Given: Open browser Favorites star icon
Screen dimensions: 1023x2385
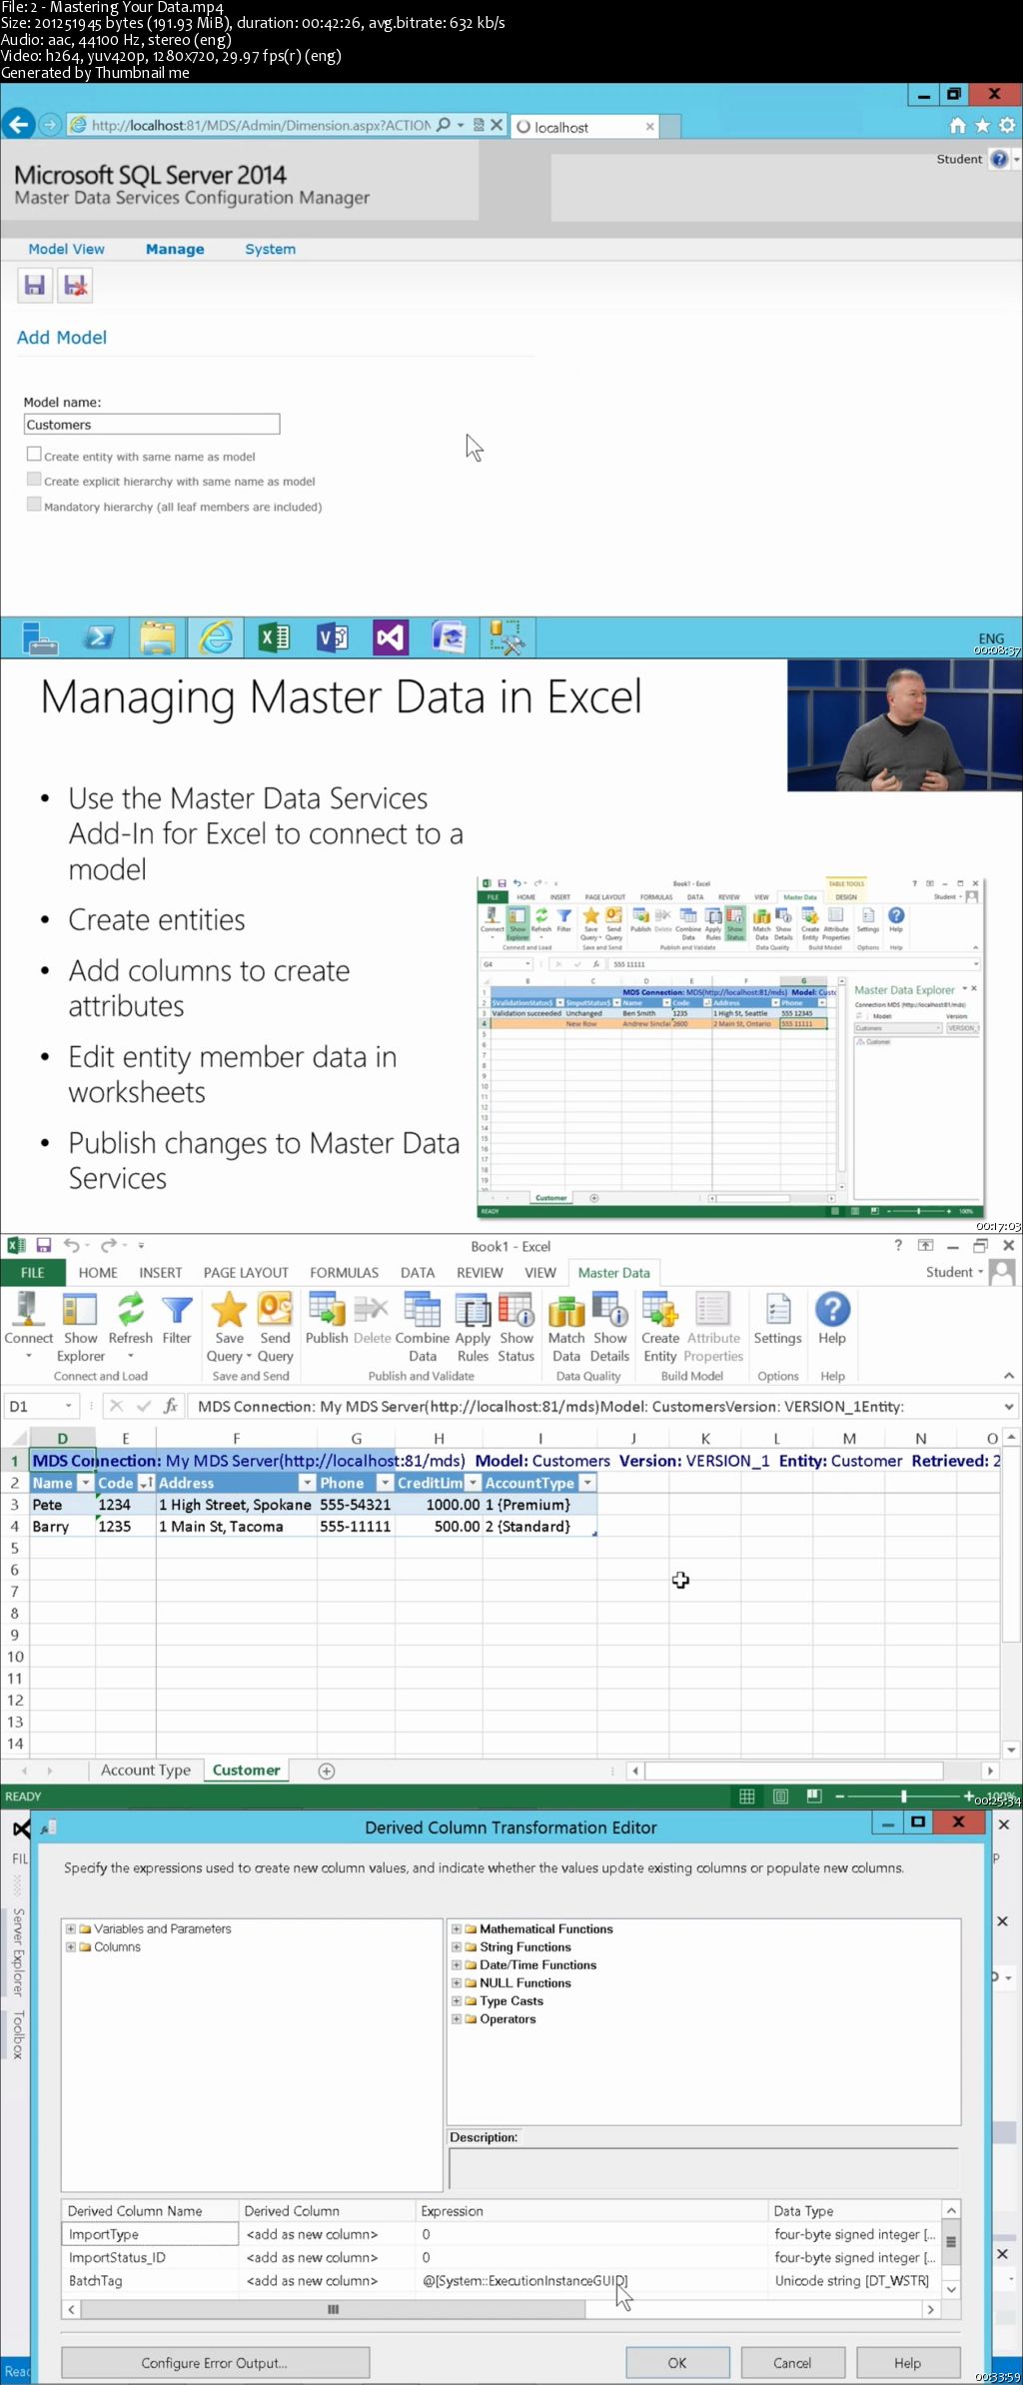Looking at the screenshot, I should coord(982,125).
